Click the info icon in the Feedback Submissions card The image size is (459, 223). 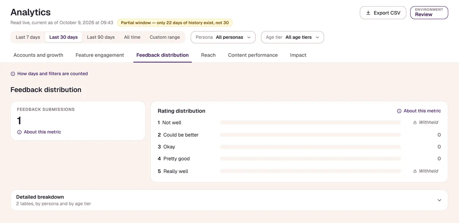point(19,132)
